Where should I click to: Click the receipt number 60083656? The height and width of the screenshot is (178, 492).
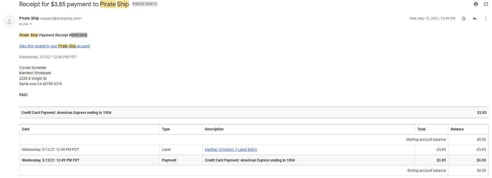[x=79, y=35]
